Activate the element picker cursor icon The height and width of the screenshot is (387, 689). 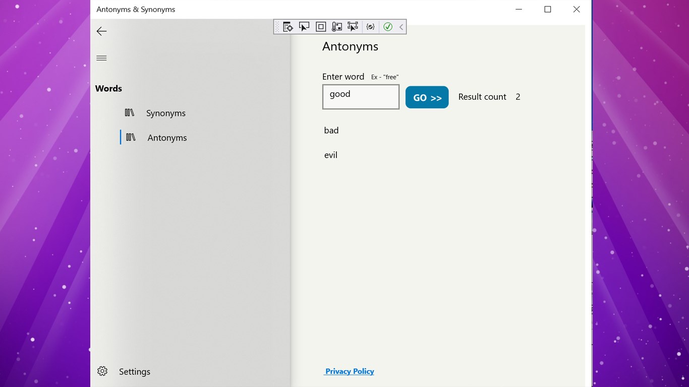304,26
